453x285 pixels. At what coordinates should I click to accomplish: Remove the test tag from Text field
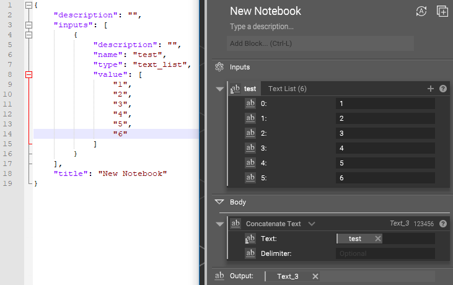click(378, 239)
